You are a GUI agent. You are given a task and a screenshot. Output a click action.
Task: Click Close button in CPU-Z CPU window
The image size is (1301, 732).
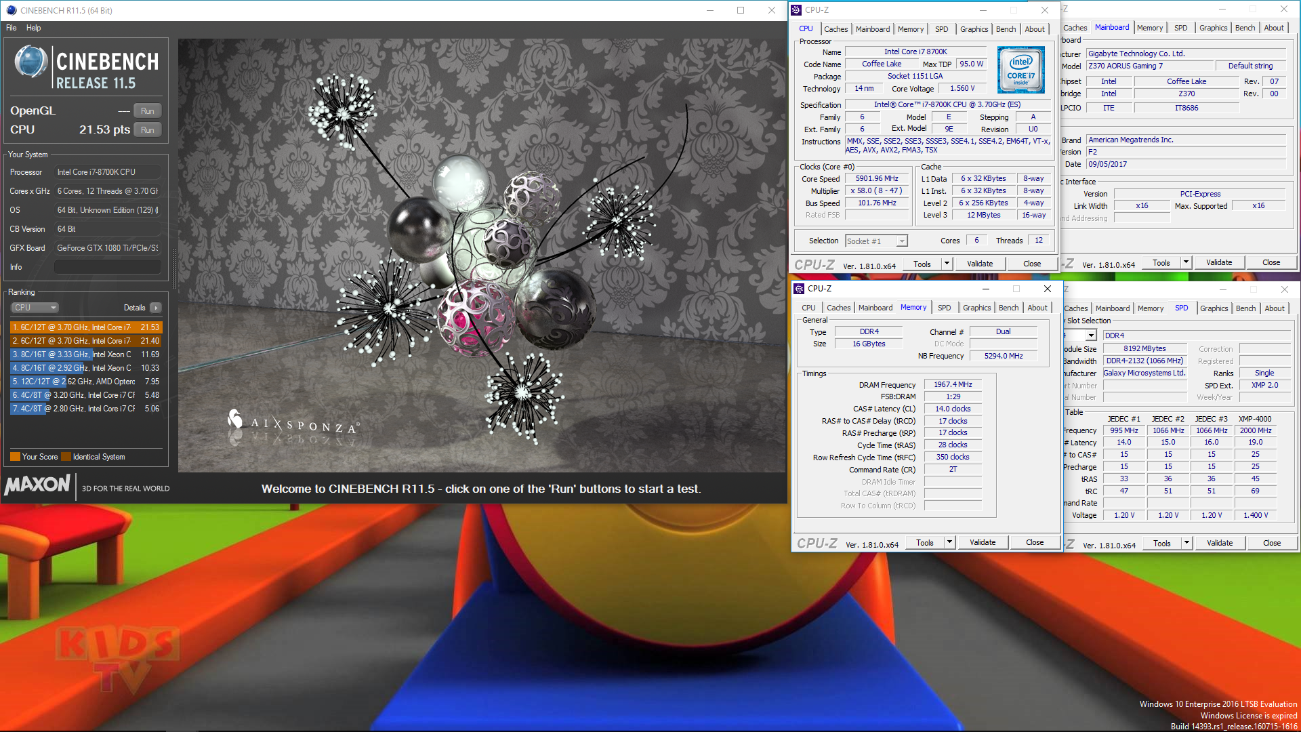[1032, 264]
